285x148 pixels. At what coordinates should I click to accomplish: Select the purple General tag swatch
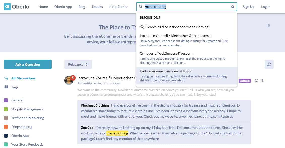(6, 100)
